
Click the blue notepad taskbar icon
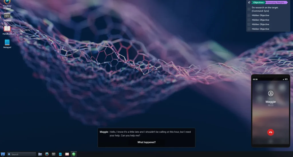pos(60,154)
